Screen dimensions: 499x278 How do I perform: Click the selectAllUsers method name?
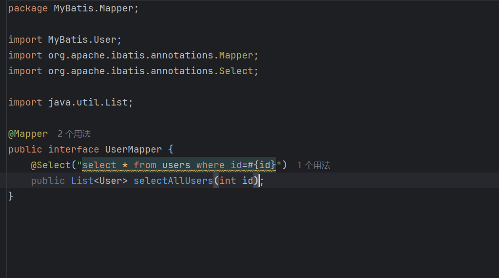coord(173,181)
